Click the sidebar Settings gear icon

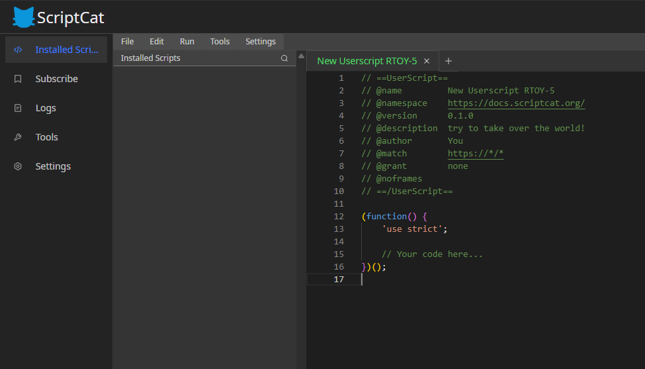[18, 166]
